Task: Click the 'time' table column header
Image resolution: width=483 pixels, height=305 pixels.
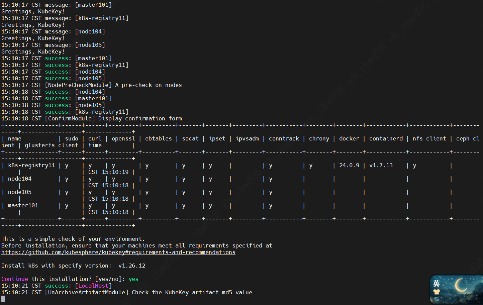Action: pyautogui.click(x=95, y=145)
